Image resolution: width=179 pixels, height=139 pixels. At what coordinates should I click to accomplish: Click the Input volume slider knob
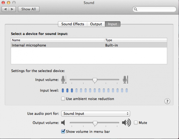95,80
